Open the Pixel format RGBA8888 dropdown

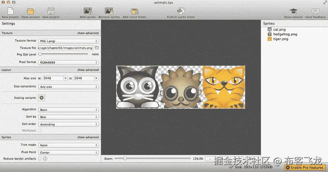68,63
